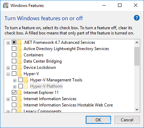Click the Windows Features title bar icon

click(6, 6)
